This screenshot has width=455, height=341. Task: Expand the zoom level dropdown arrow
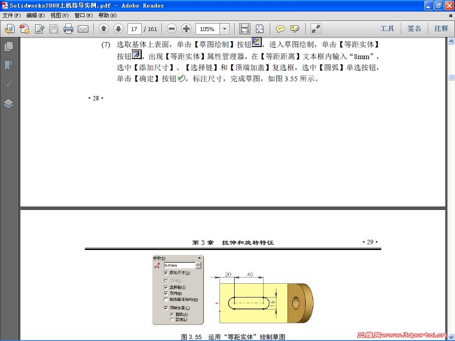pyautogui.click(x=224, y=29)
